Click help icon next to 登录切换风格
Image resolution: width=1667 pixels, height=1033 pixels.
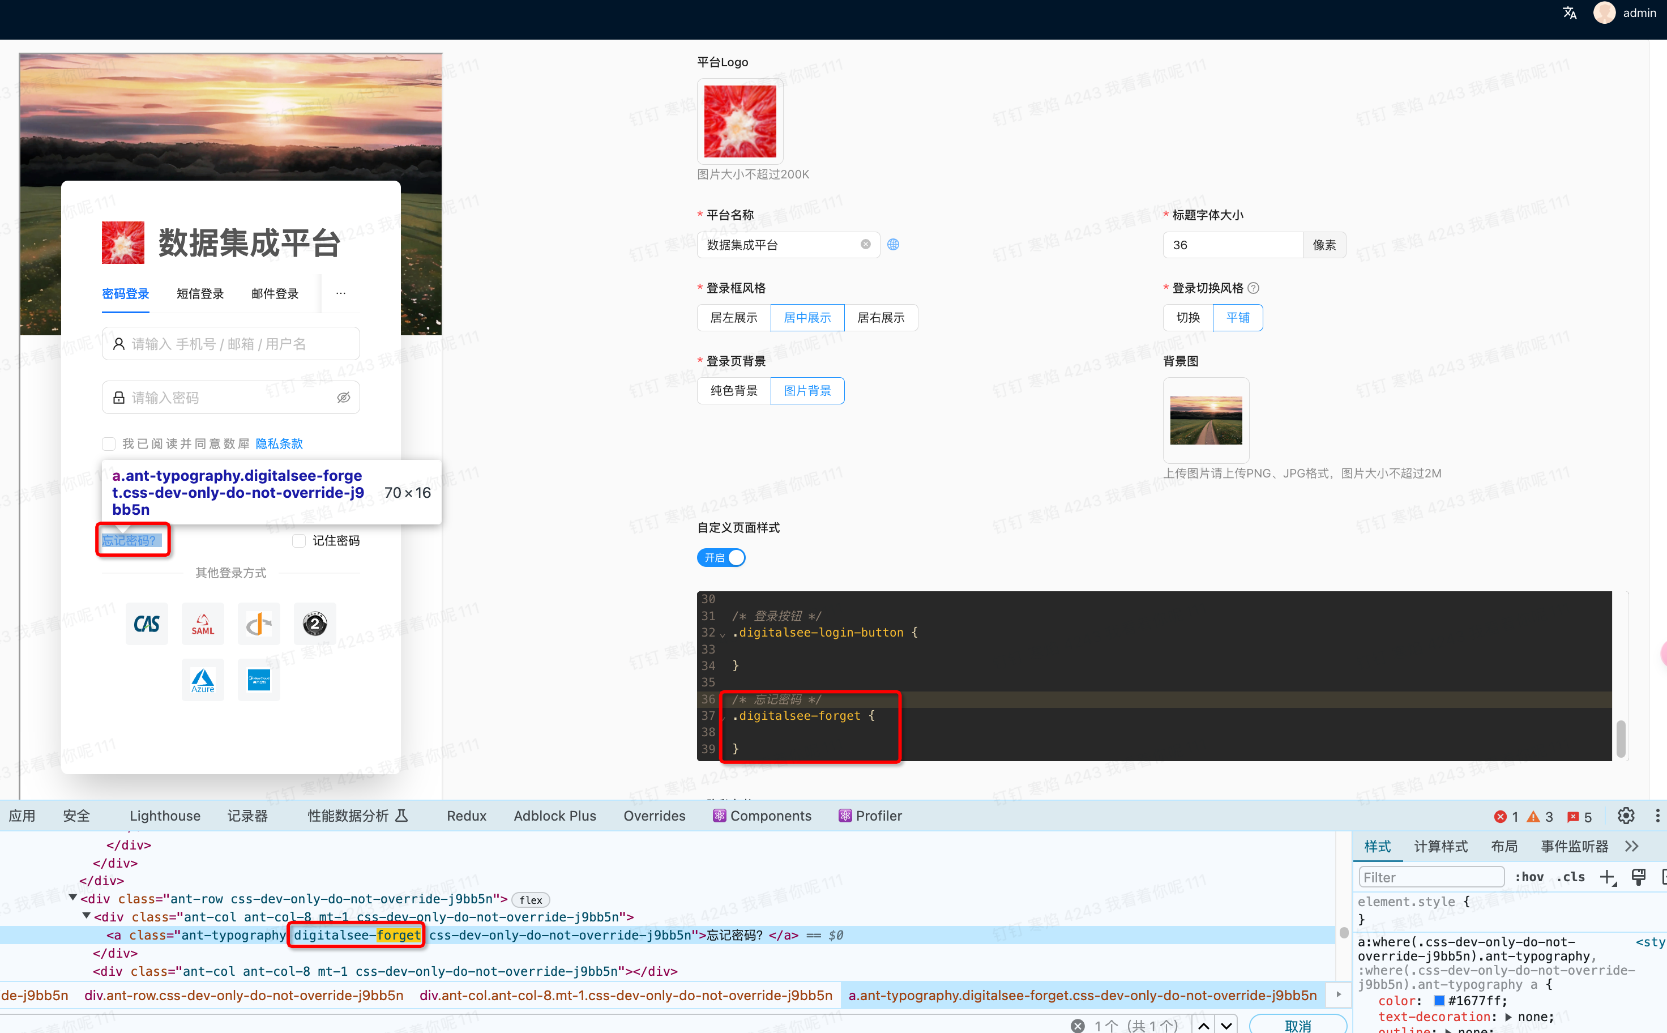click(1253, 288)
